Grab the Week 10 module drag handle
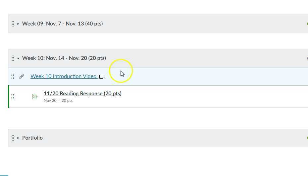The height and width of the screenshot is (176, 308). tap(13, 58)
